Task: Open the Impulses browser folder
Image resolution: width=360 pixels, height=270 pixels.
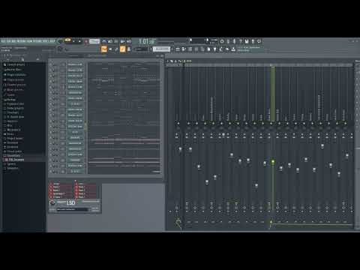Action: [x=10, y=121]
